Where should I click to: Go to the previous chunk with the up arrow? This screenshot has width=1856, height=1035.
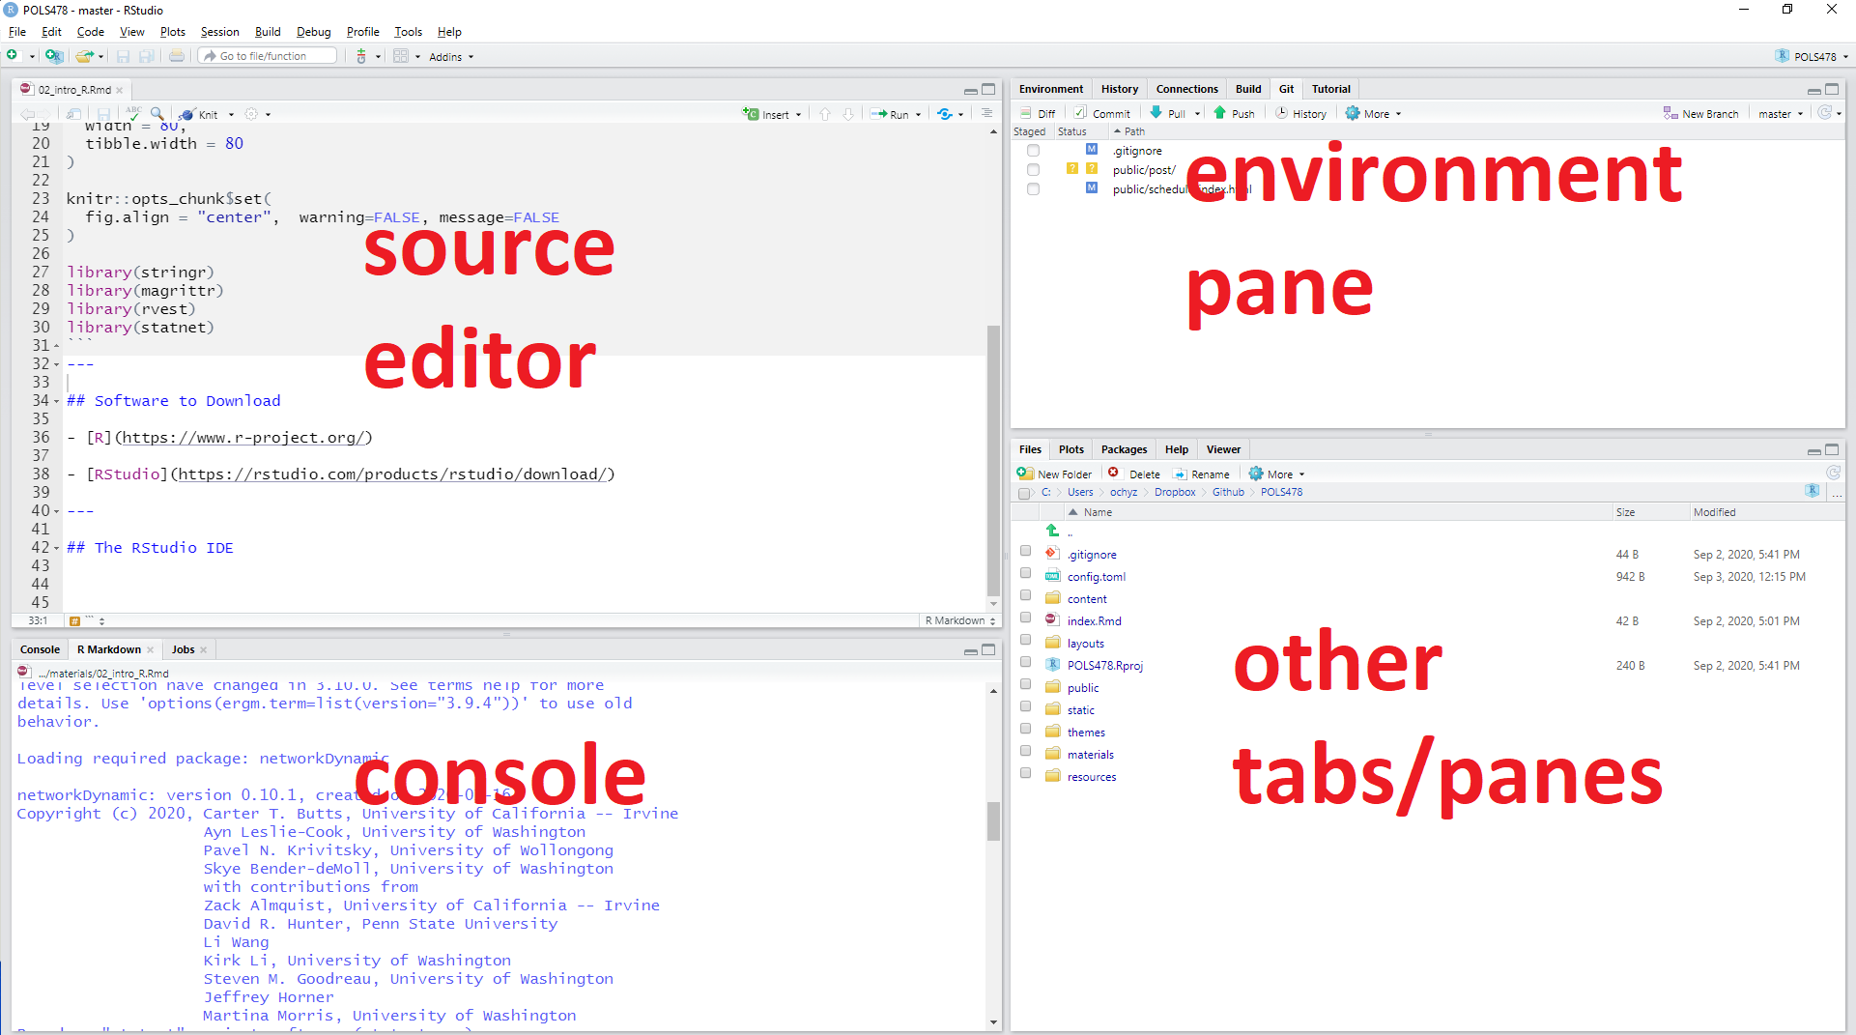click(825, 114)
